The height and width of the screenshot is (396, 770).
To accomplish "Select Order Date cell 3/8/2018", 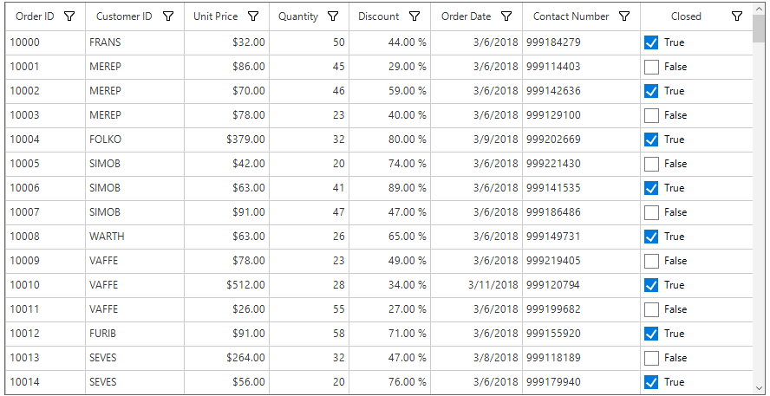I will (x=476, y=359).
